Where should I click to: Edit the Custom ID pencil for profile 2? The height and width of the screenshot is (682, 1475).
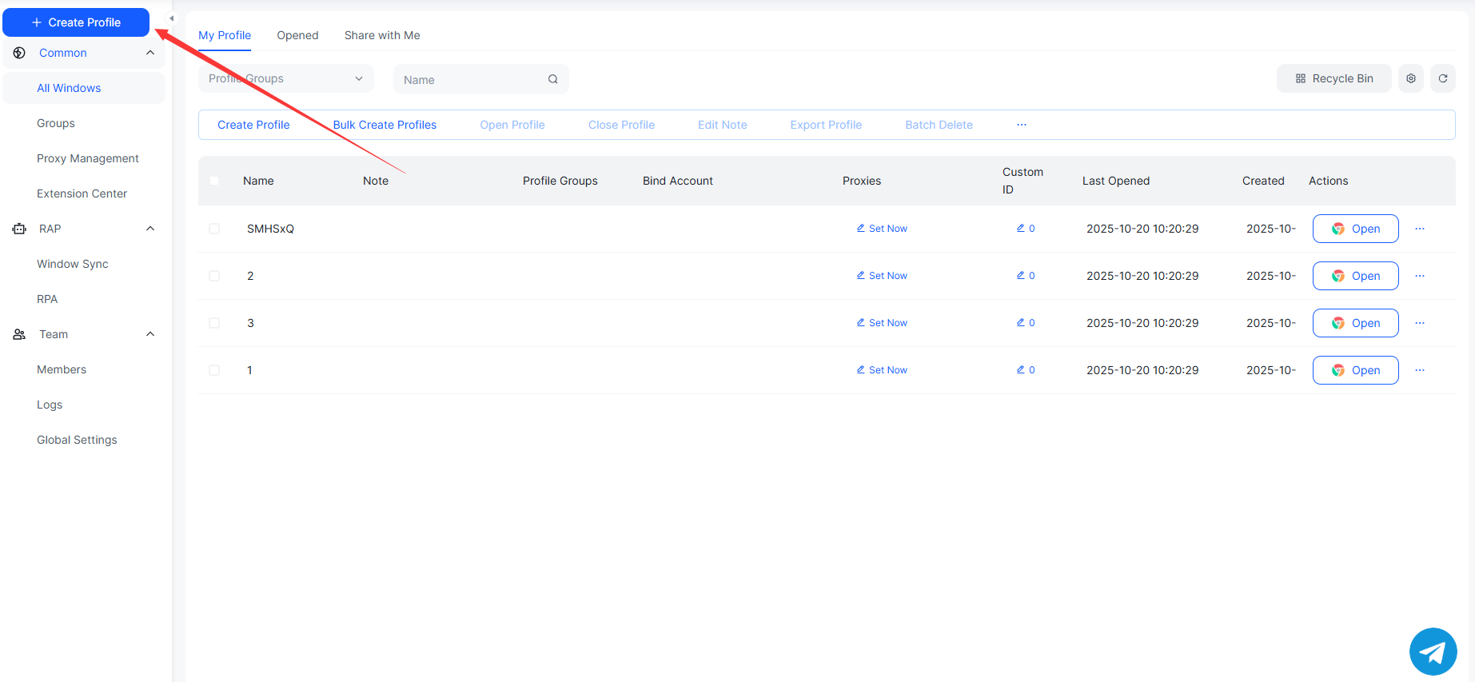point(1021,275)
